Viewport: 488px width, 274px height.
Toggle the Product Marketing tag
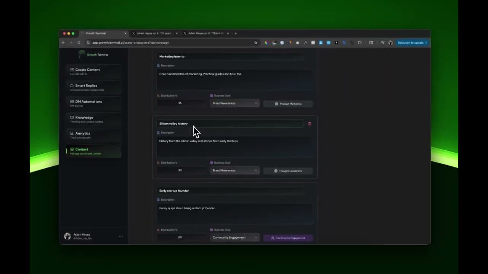pos(288,104)
